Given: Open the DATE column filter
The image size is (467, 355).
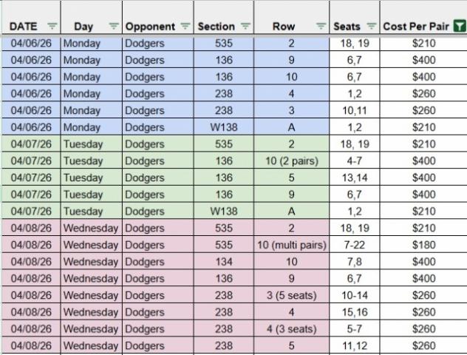Looking at the screenshot, I should tap(52, 27).
